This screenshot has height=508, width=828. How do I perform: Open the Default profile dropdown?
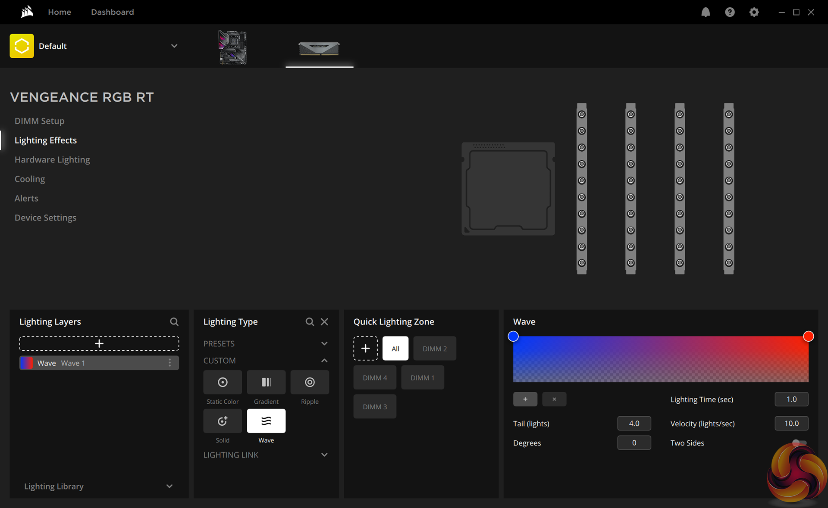[174, 46]
